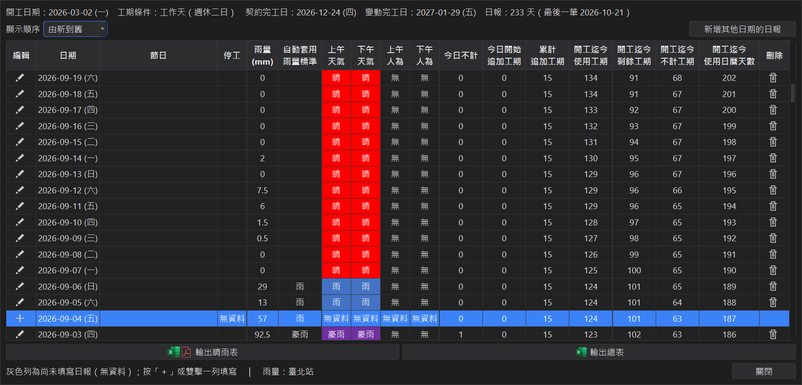Click the 累計追加工期 column header

[x=547, y=56]
